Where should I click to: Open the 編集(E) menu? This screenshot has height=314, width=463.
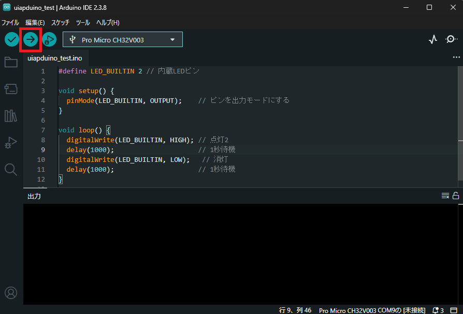pos(35,23)
